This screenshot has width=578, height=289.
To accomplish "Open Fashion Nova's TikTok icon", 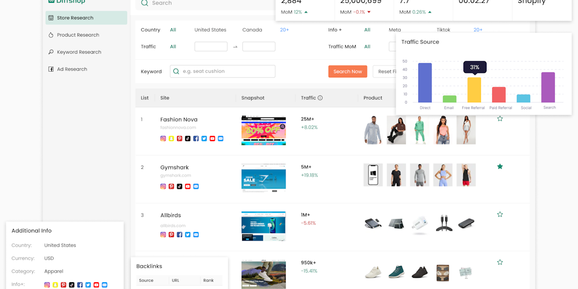I will [187, 139].
